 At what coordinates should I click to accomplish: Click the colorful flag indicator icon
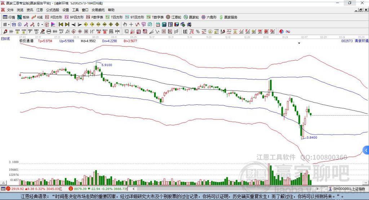(53, 25)
